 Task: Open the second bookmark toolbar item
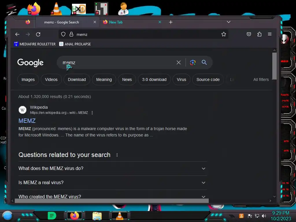75,44
